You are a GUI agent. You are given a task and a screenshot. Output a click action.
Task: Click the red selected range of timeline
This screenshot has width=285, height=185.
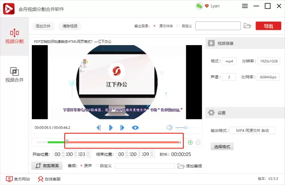tap(123, 142)
